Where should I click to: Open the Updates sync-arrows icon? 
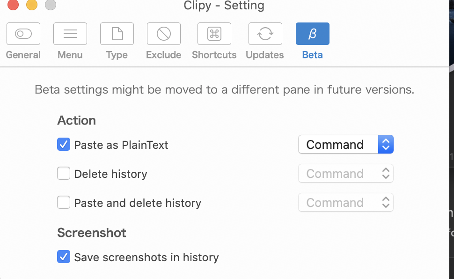pos(265,34)
